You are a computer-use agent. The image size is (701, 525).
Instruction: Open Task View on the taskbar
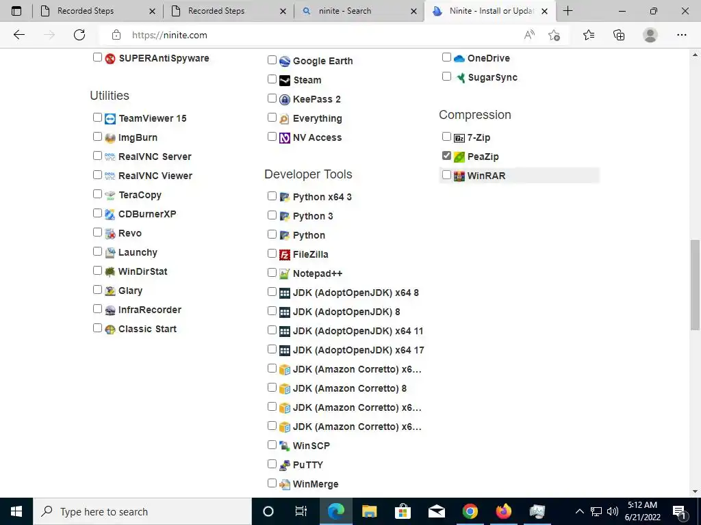click(x=301, y=511)
